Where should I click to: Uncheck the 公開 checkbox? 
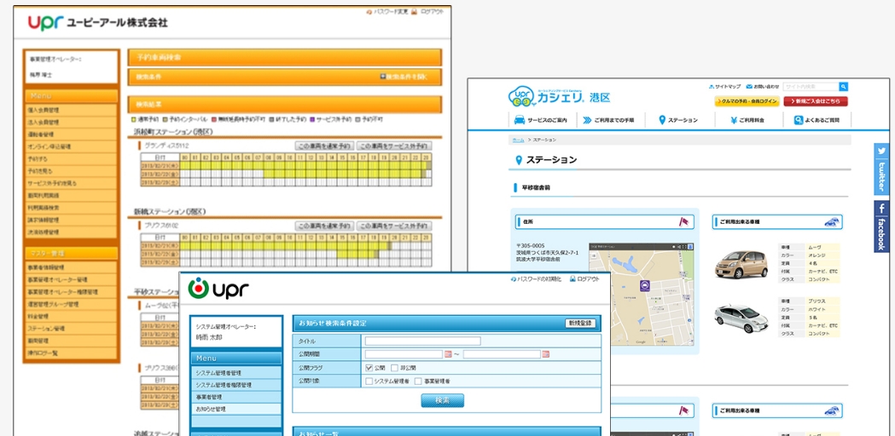[x=369, y=368]
